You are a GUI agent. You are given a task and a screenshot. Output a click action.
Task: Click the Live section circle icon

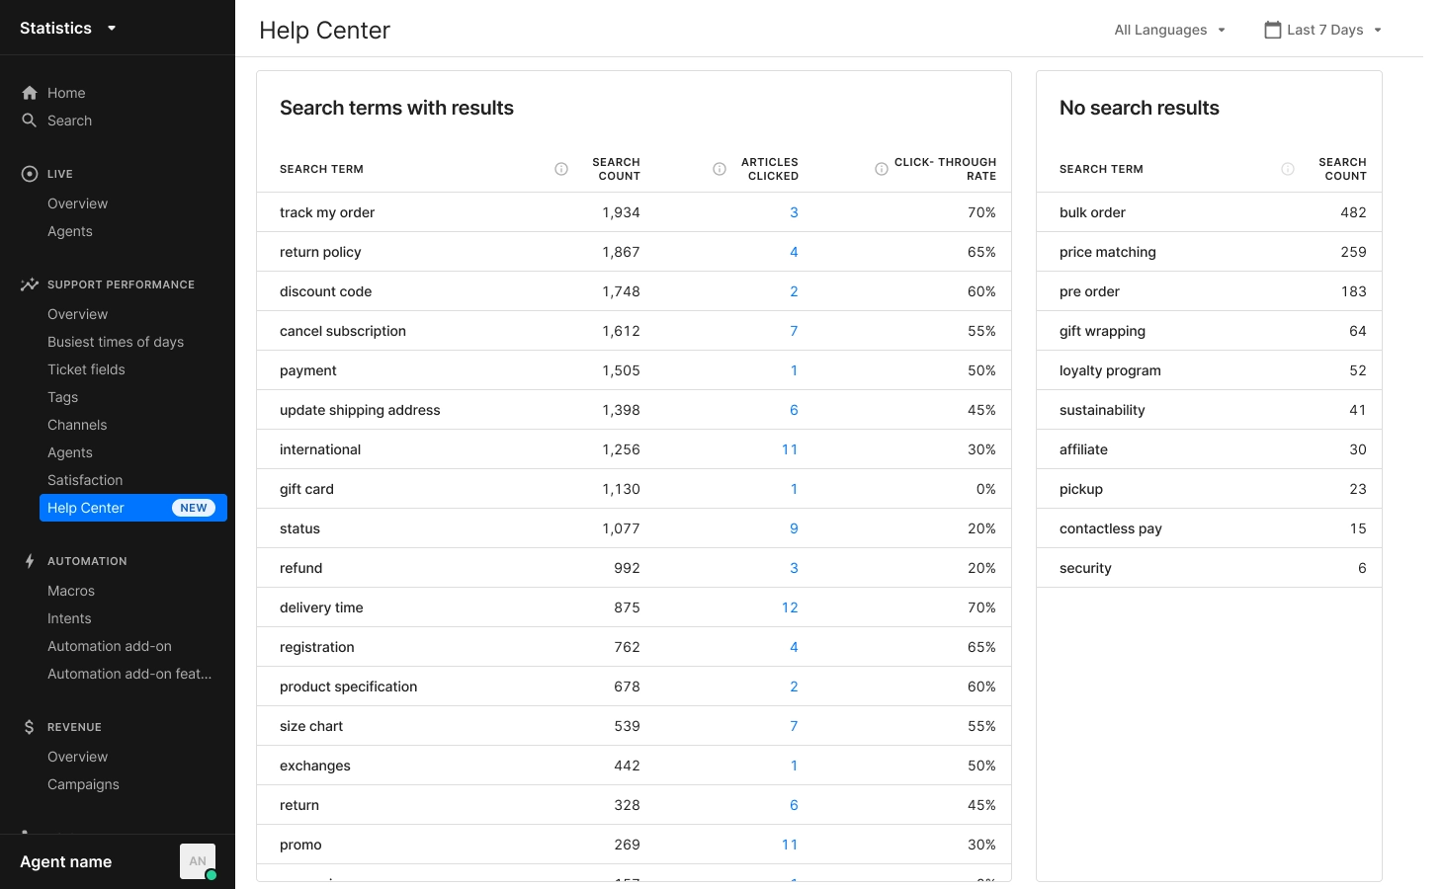(30, 174)
